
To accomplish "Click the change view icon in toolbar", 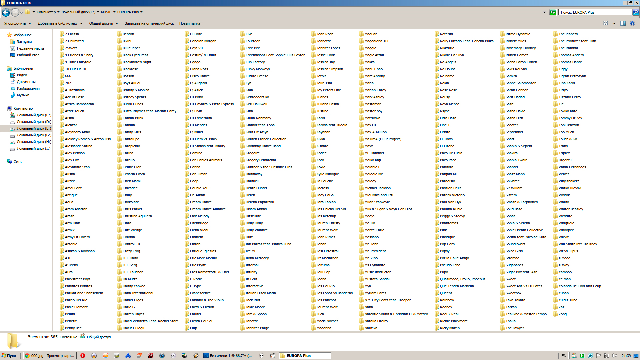I will tap(606, 23).
